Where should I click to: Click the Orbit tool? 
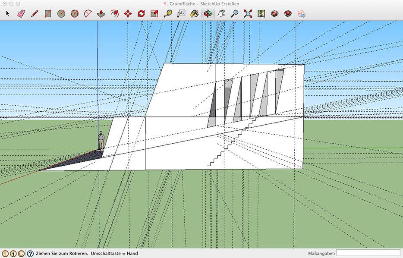click(208, 13)
